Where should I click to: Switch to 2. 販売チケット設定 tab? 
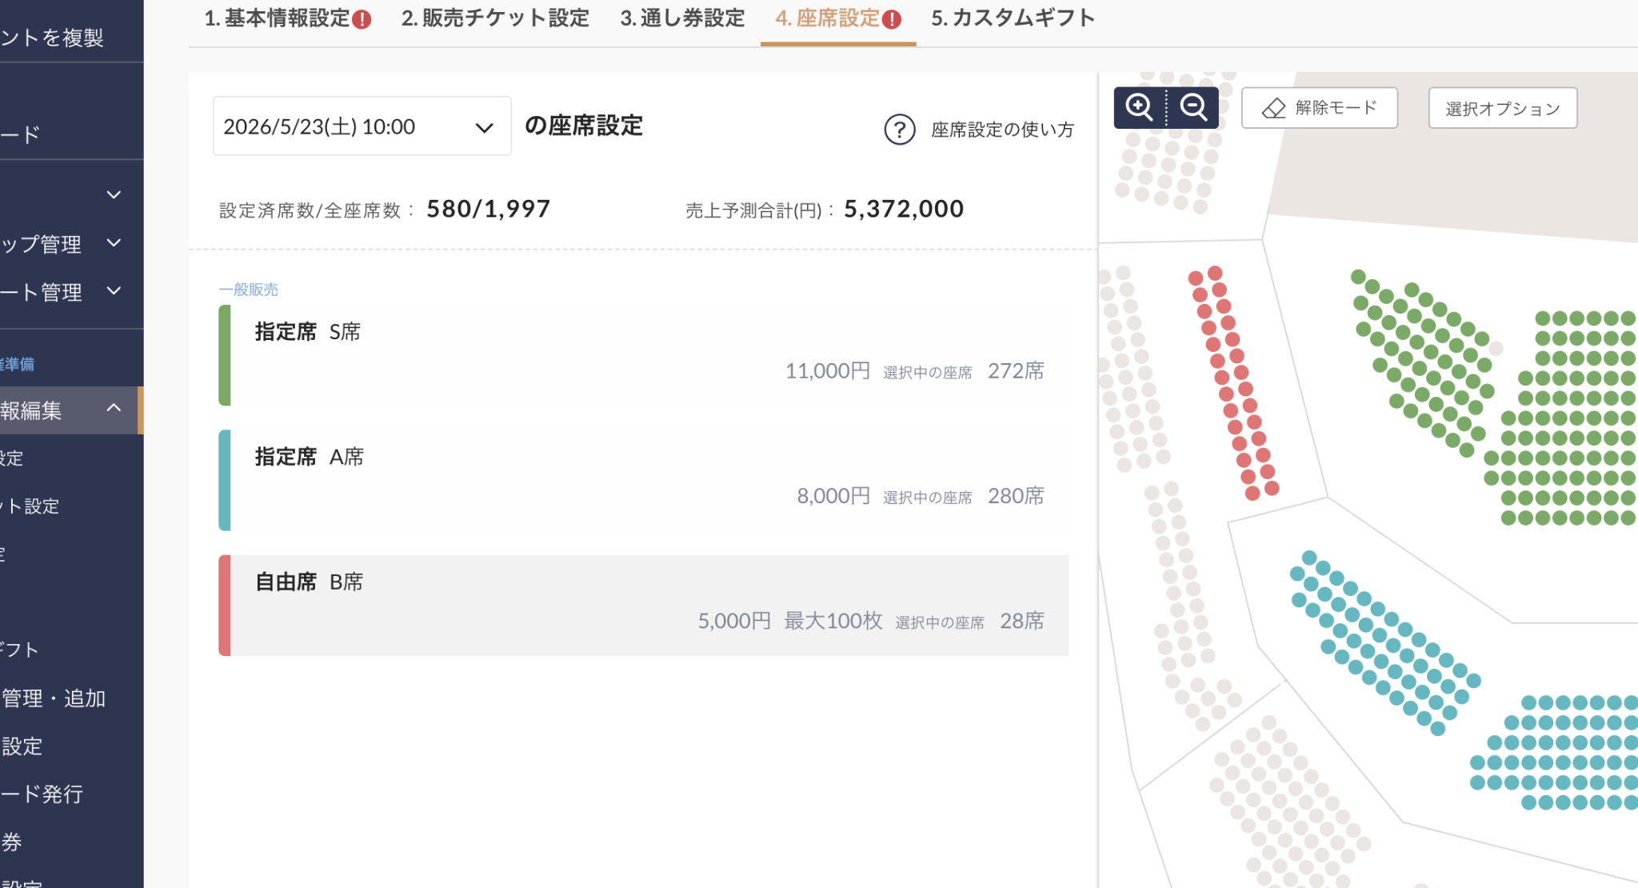click(x=495, y=18)
